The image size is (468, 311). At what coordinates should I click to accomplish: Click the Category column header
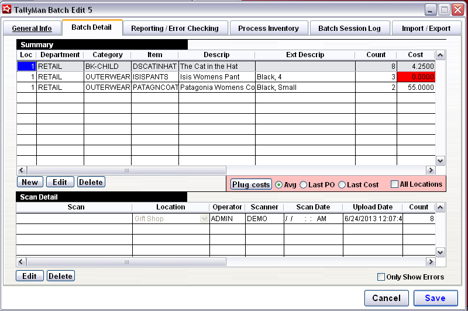tap(108, 55)
